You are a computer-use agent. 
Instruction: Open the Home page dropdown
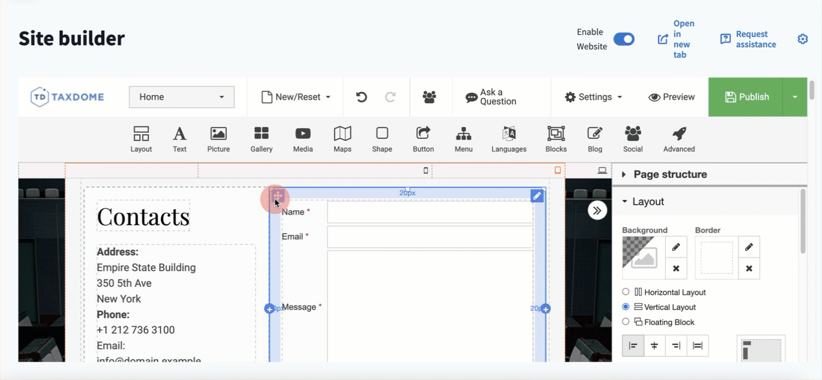[182, 97]
